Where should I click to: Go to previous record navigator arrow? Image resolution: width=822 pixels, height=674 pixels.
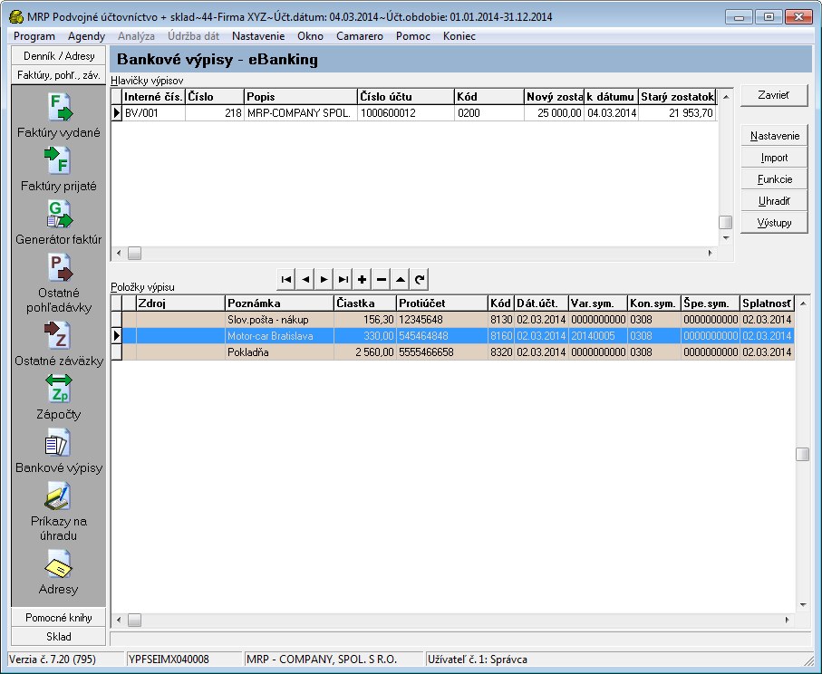click(305, 280)
